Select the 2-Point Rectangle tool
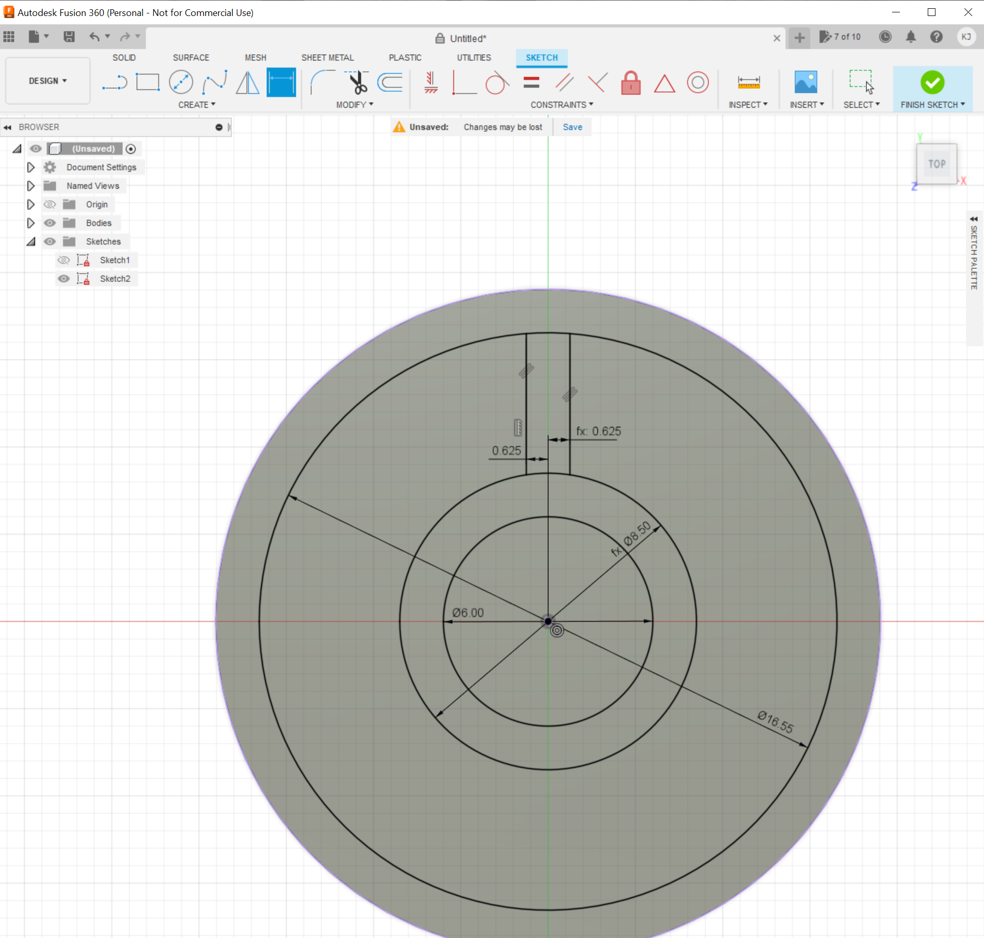984x938 pixels. 148,82
